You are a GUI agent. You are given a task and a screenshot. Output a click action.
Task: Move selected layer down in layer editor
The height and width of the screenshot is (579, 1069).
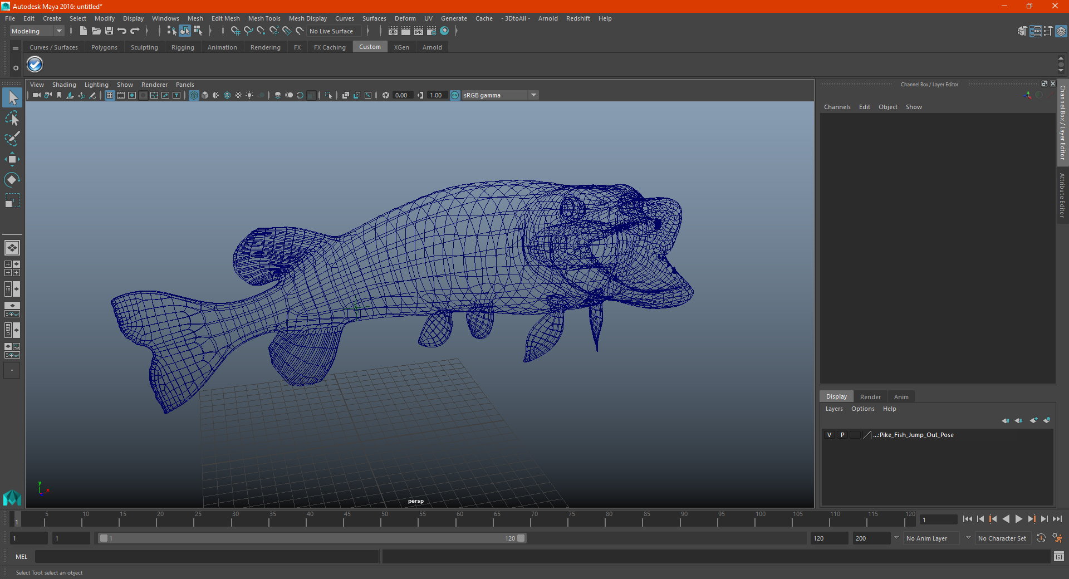[x=1019, y=420]
